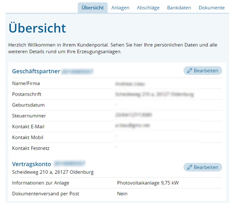Click the Postanschrift row label
The height and width of the screenshot is (212, 231).
pos(27,94)
